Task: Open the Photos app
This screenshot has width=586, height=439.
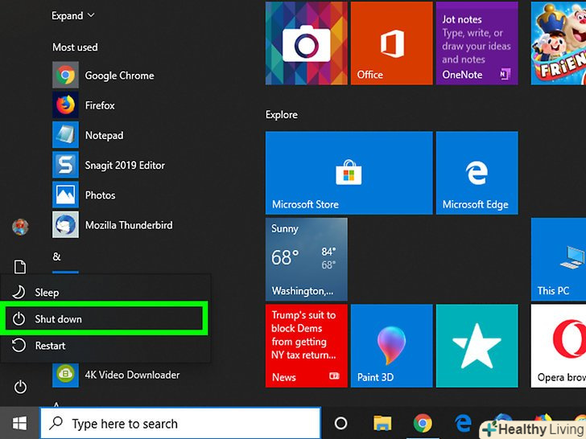Action: pyautogui.click(x=100, y=195)
